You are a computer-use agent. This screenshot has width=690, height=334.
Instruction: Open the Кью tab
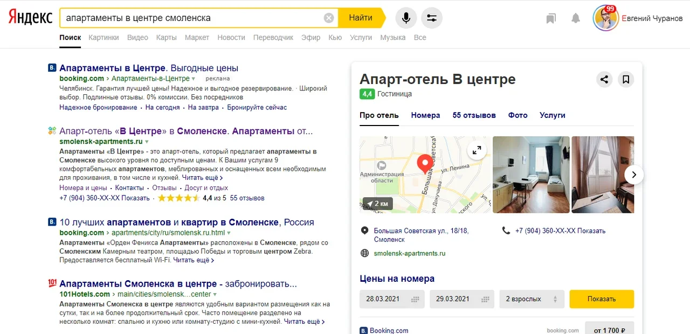click(x=335, y=38)
